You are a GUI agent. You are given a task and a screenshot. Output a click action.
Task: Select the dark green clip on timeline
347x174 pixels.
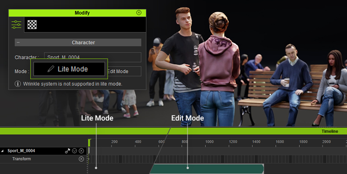coord(207,169)
